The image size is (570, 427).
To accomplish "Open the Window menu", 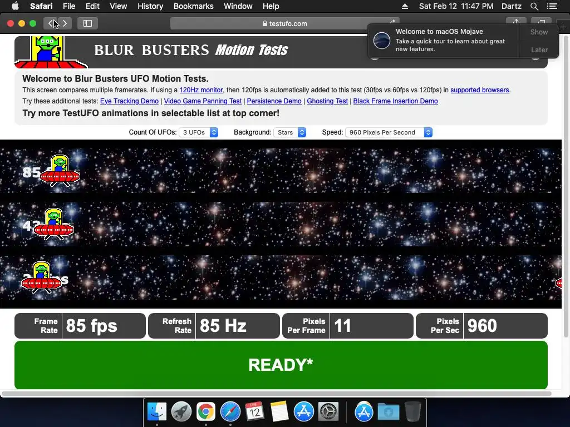I will pos(238,6).
